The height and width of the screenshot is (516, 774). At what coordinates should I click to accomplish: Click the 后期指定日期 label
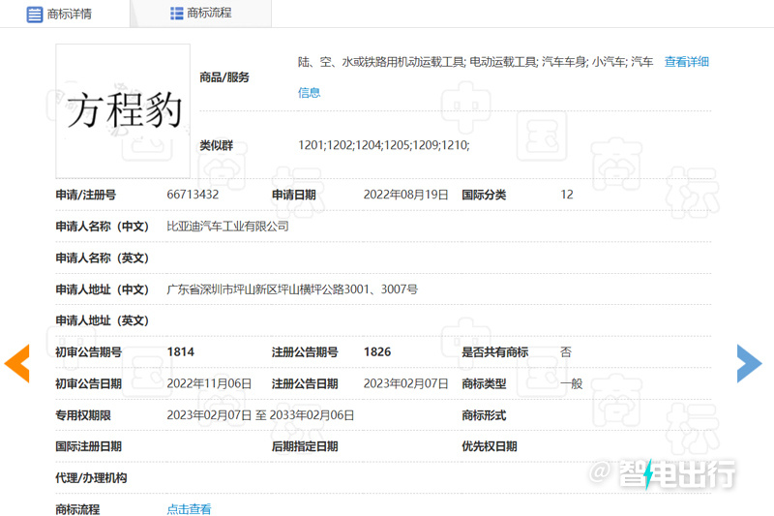click(305, 447)
